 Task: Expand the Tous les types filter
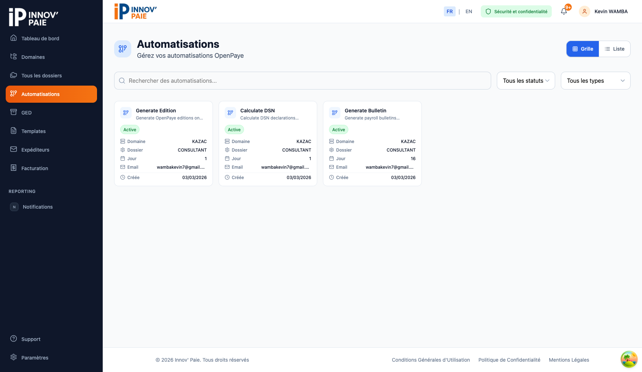tap(595, 81)
